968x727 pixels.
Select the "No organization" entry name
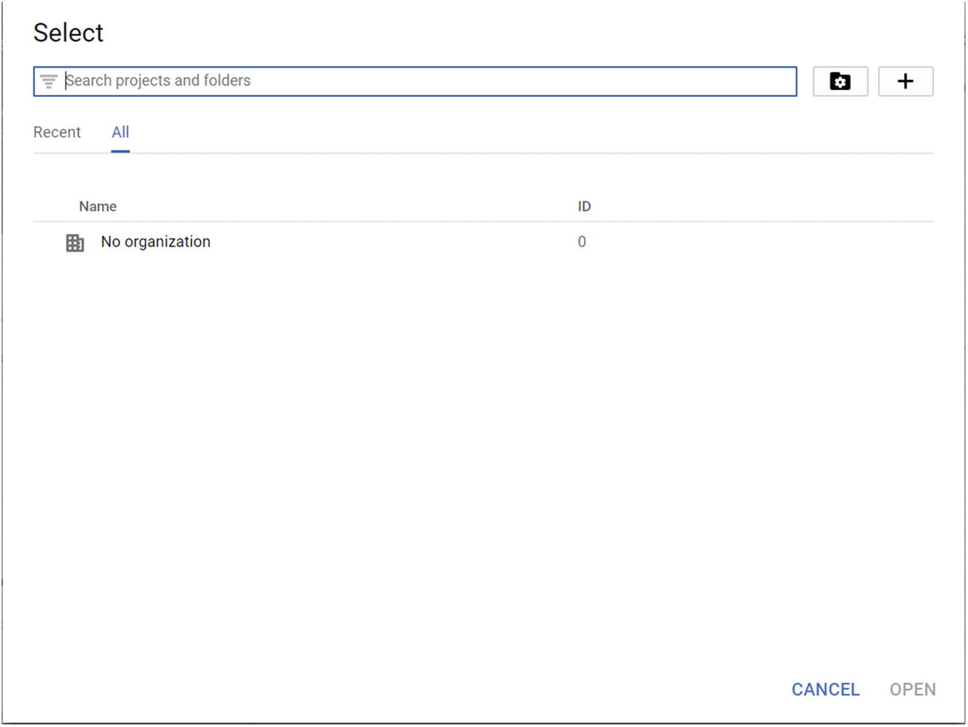click(156, 242)
